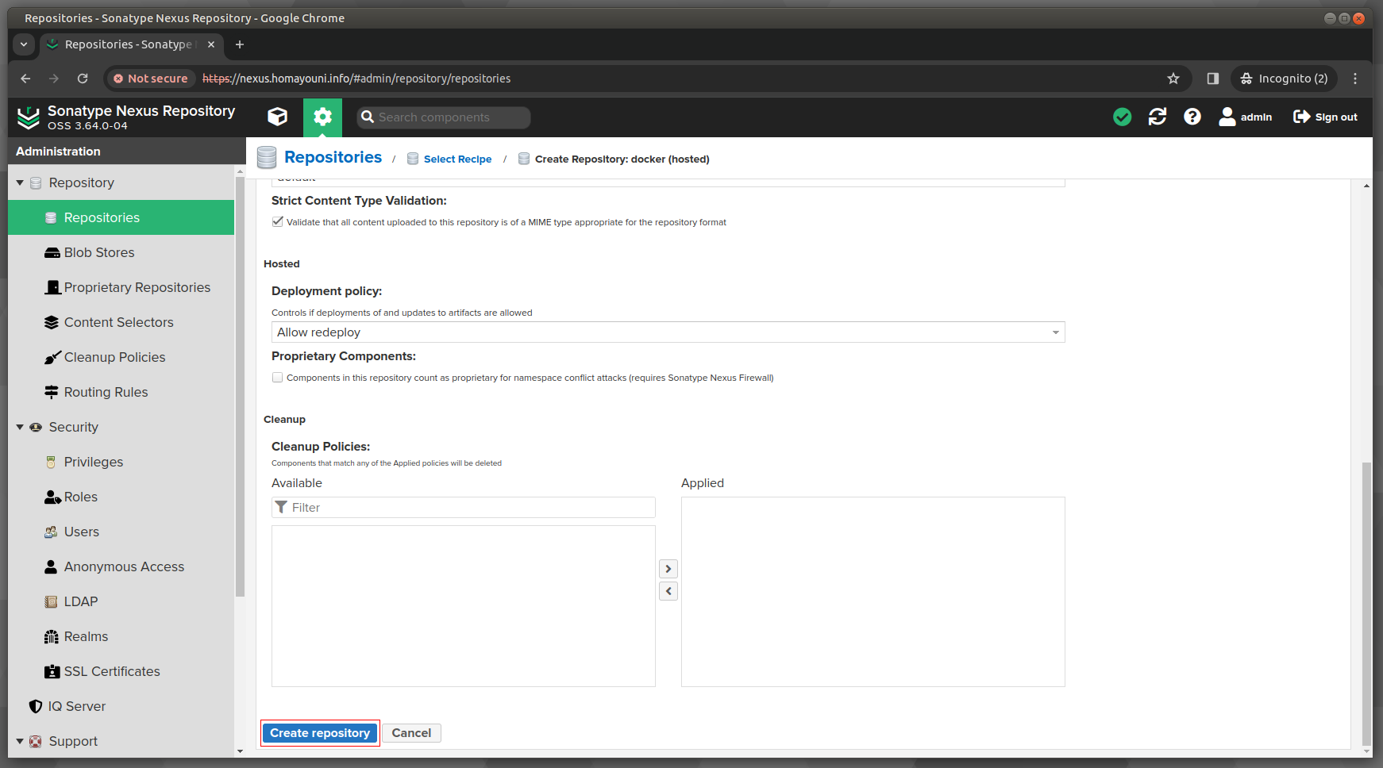Open Users under Security
1383x768 pixels.
121,532
